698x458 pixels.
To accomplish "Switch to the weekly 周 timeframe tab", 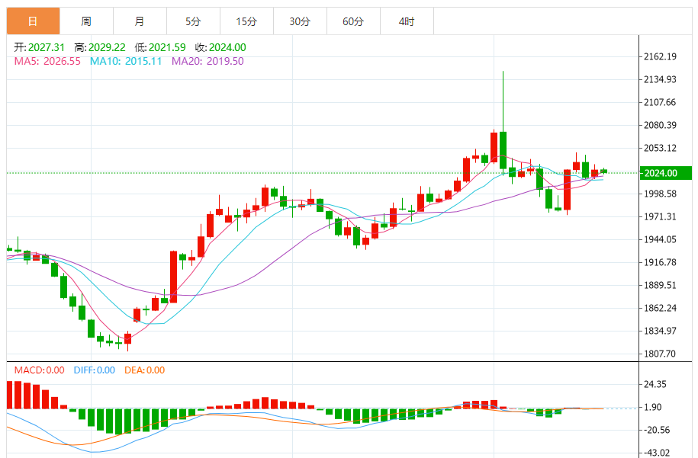I will 86,21.
